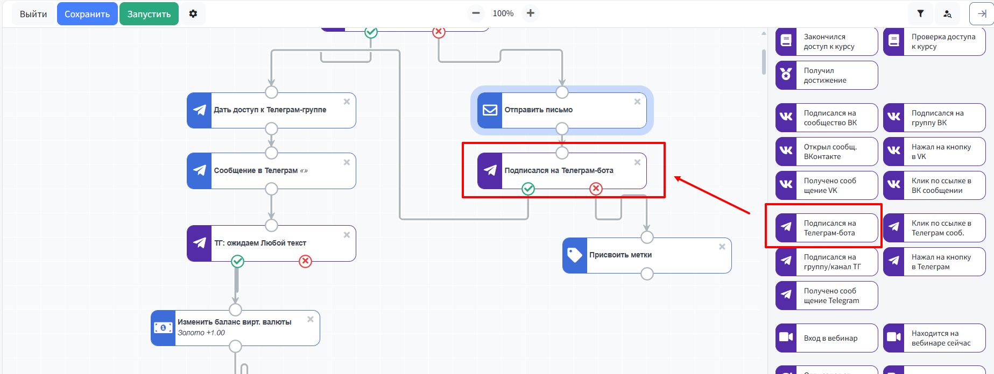Click input port of 'Присвоить метки' node
Viewport: 994px width, 374px height.
pos(647,237)
